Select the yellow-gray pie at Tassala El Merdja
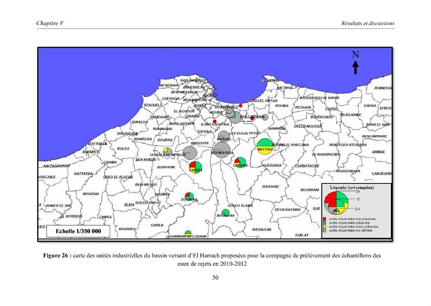The height and width of the screenshot is (306, 431). click(167, 152)
